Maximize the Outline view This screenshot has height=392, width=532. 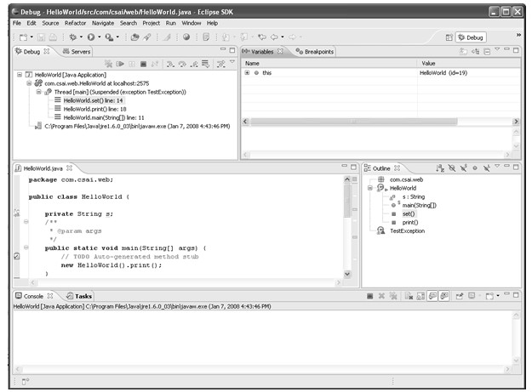coord(516,167)
